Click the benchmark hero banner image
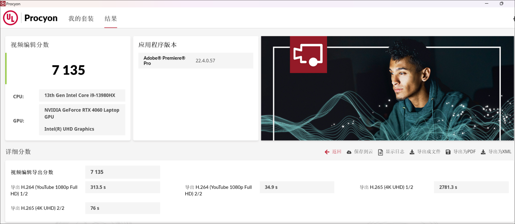Image resolution: width=515 pixels, height=224 pixels. click(406, 101)
